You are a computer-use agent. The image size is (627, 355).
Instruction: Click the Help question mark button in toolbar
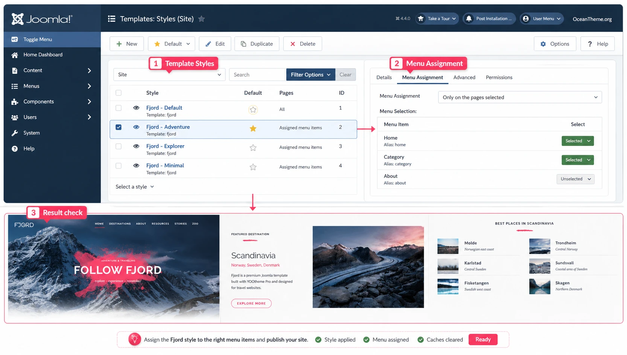(597, 44)
